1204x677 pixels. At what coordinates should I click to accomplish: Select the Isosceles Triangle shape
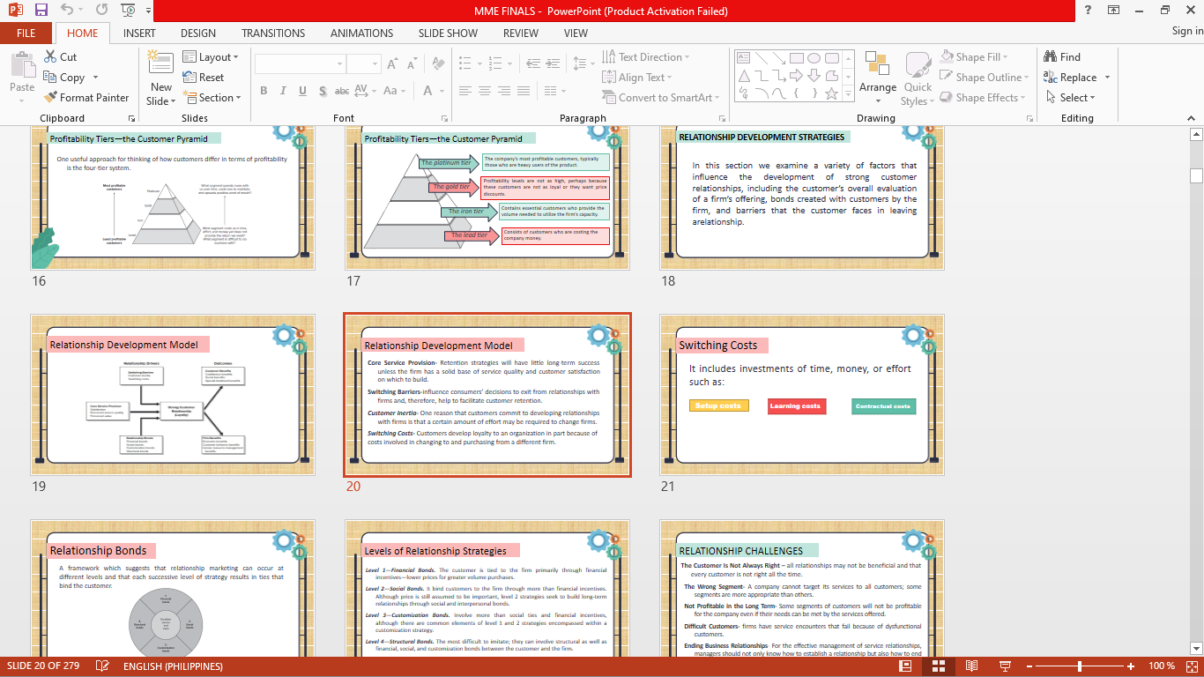pyautogui.click(x=744, y=76)
